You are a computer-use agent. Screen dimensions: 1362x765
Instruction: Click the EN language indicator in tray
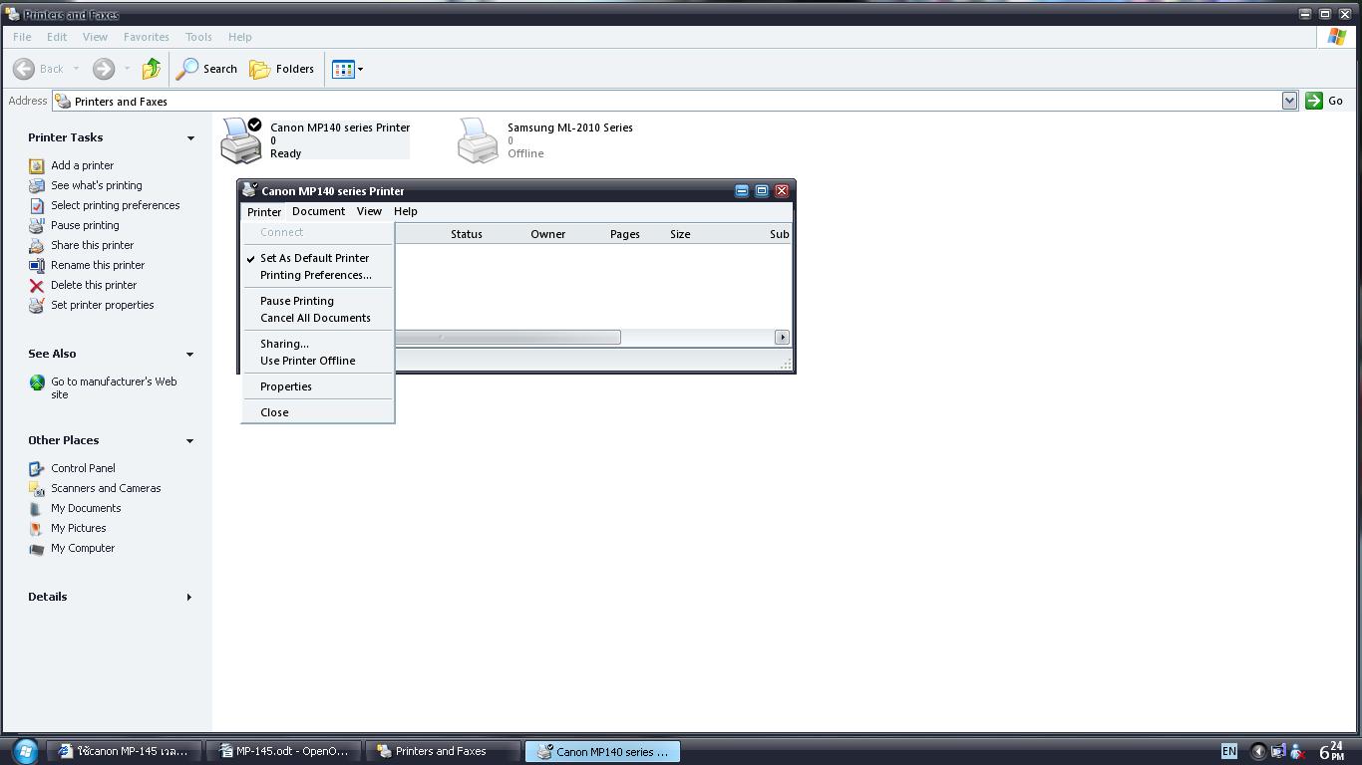coord(1229,751)
